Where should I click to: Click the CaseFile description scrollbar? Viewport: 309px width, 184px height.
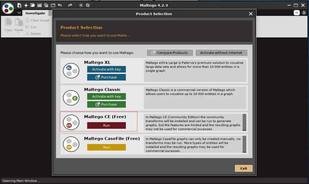[x=244, y=144]
